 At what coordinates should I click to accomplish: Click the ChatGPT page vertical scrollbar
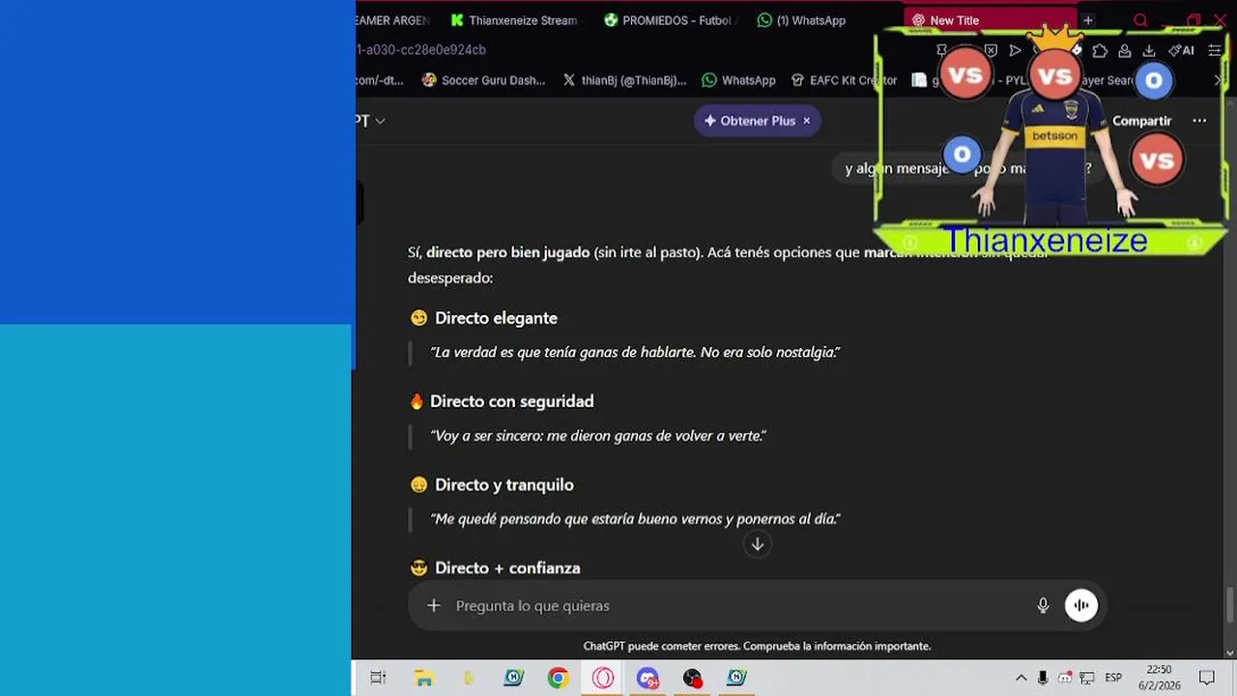coord(1230,606)
